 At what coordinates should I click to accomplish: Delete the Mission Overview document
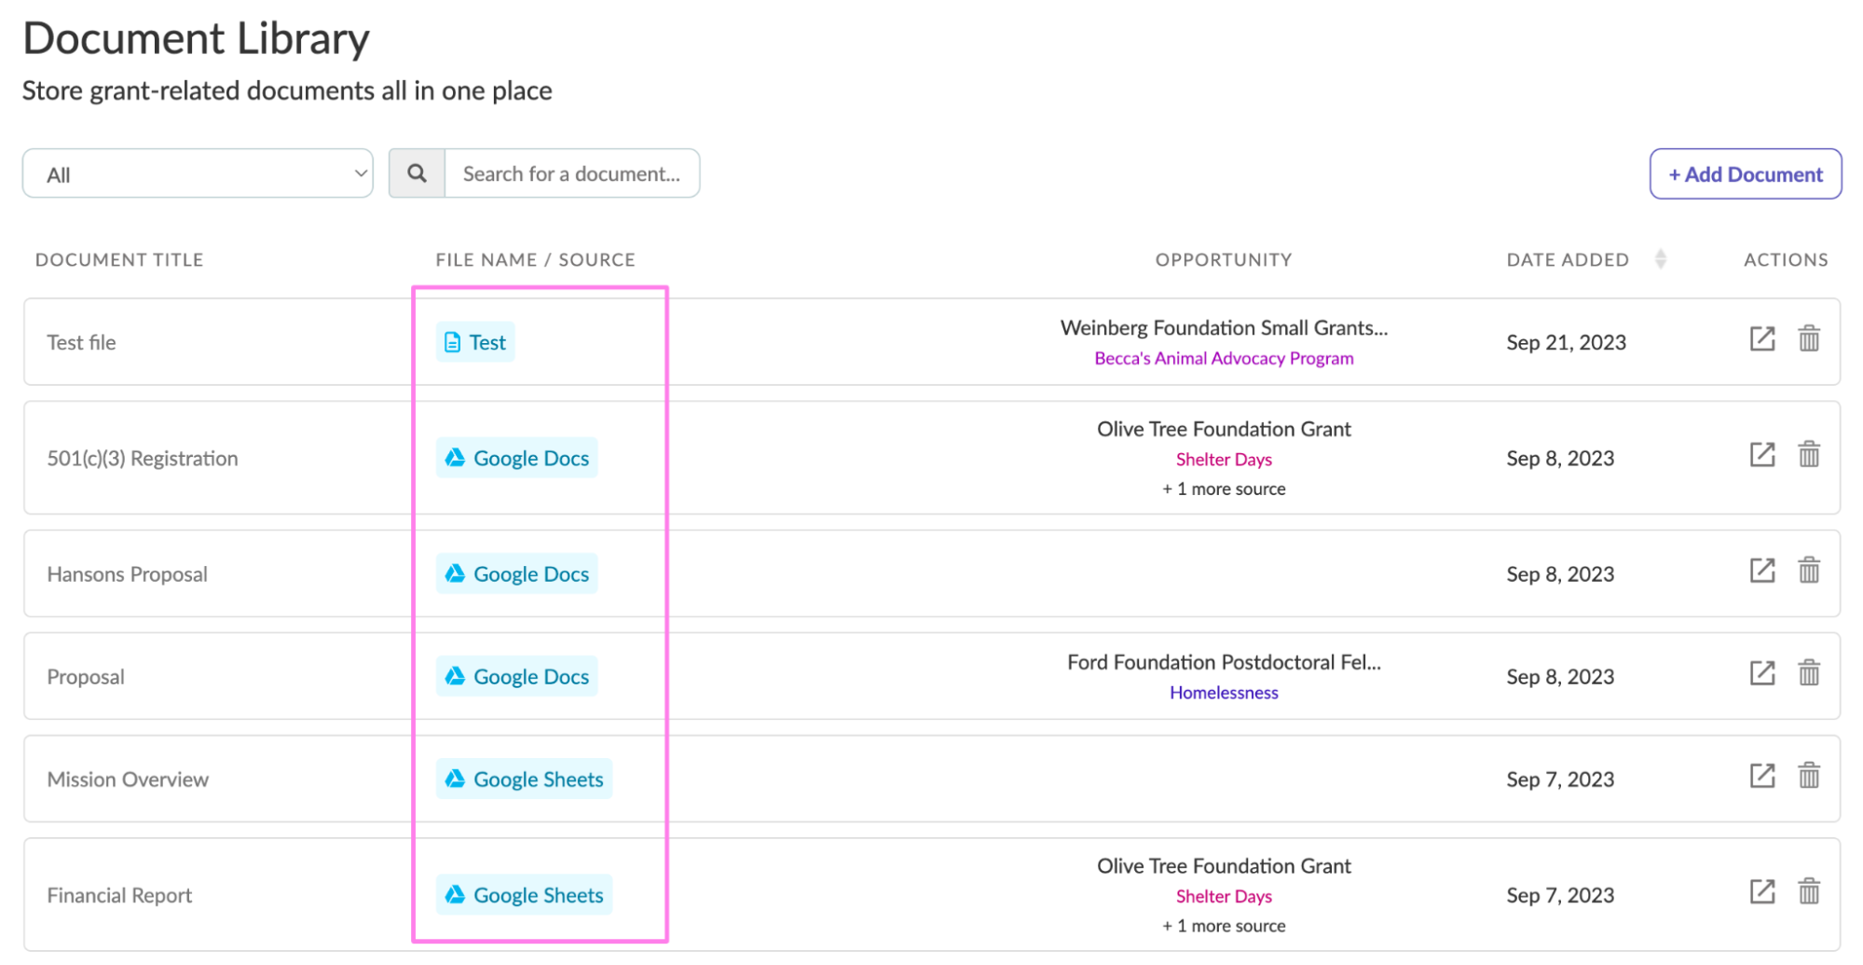click(x=1808, y=776)
